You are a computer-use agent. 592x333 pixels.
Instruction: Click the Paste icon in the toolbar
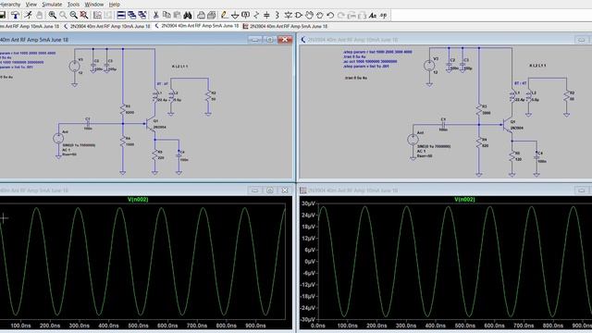[177, 15]
